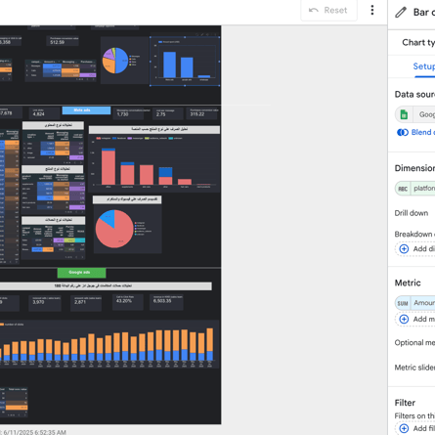Click the scorecard showing 43.20%

pyautogui.click(x=127, y=302)
